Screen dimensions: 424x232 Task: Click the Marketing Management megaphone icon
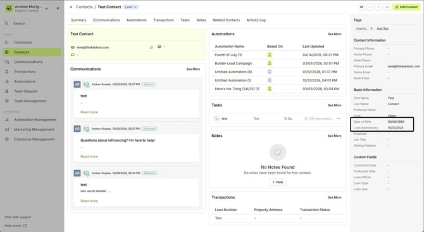point(7,129)
